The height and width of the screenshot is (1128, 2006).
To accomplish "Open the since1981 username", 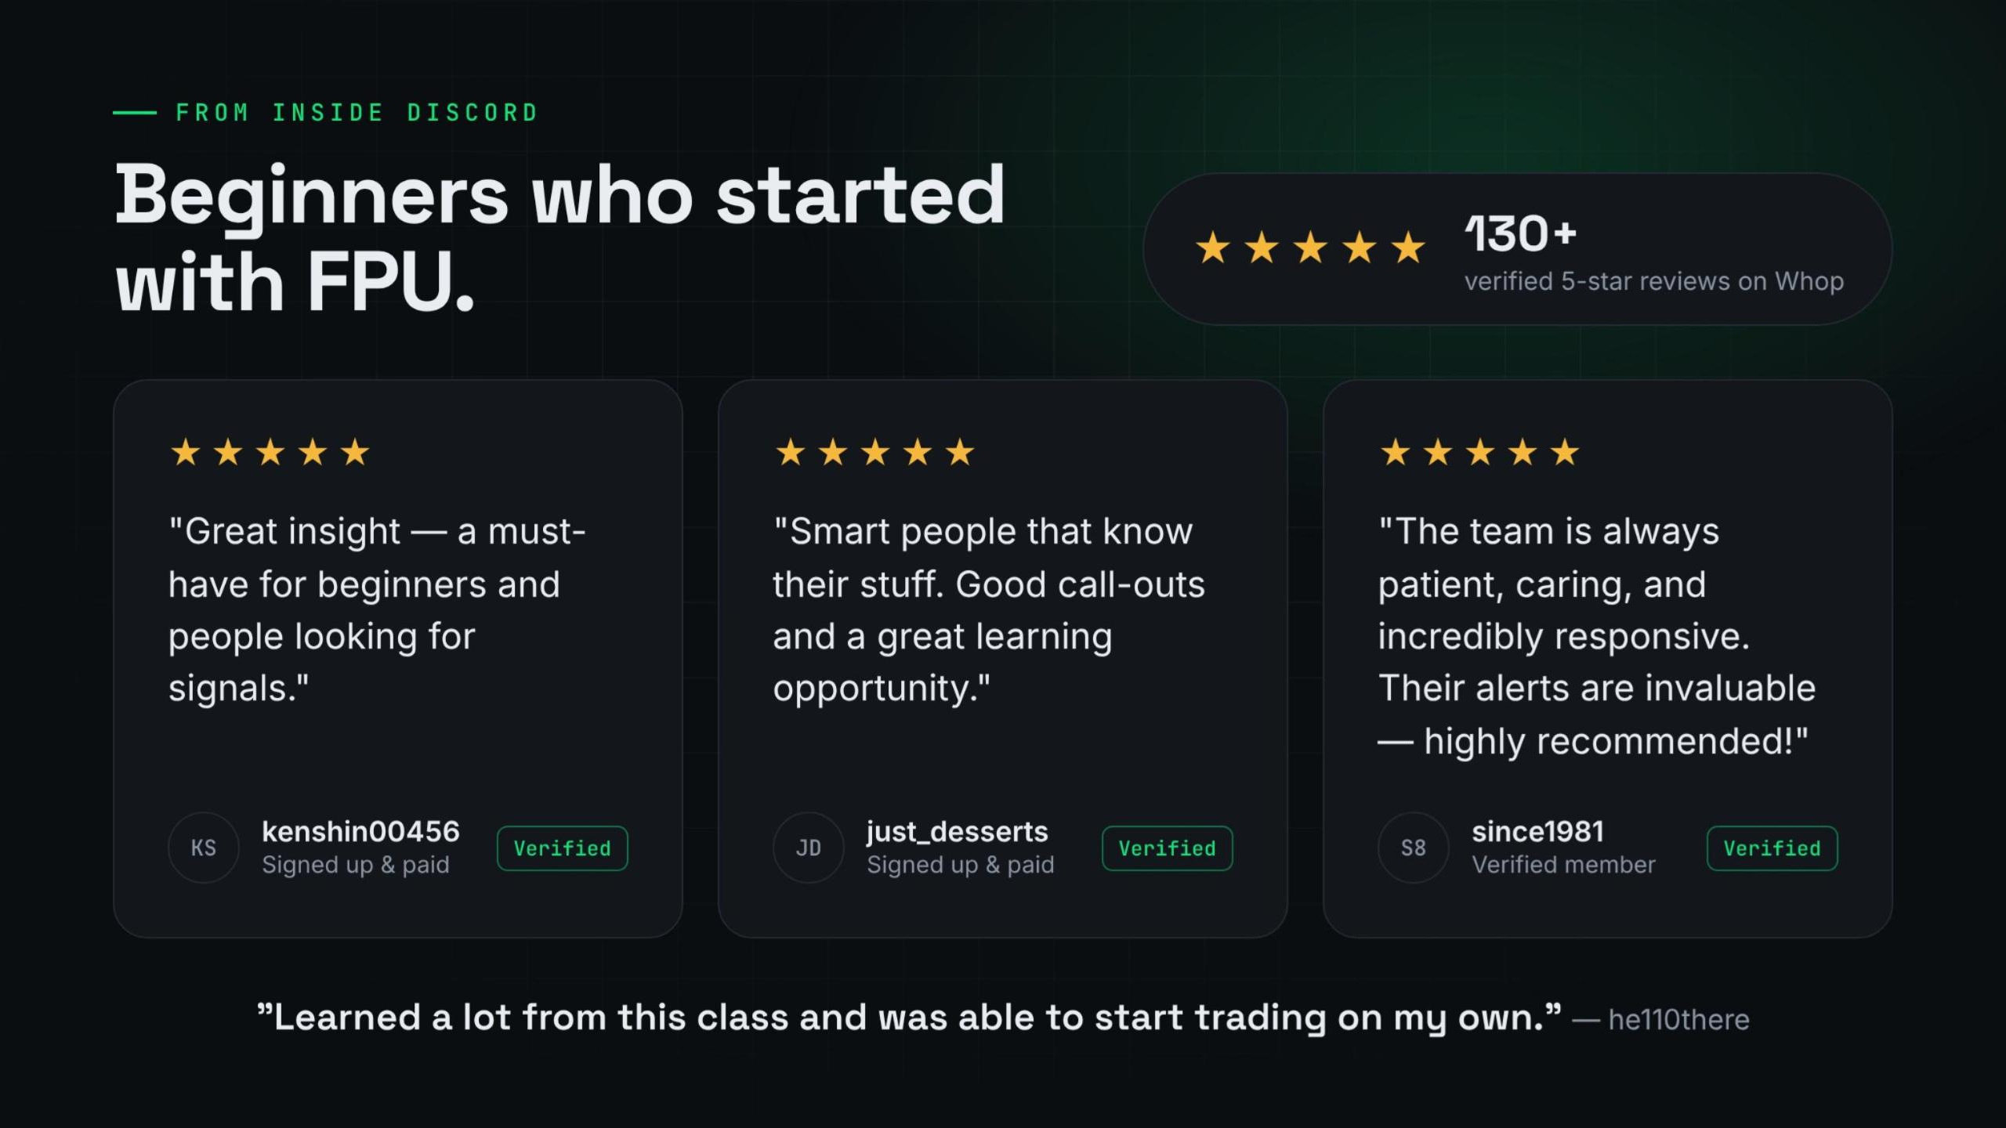I will tap(1538, 831).
